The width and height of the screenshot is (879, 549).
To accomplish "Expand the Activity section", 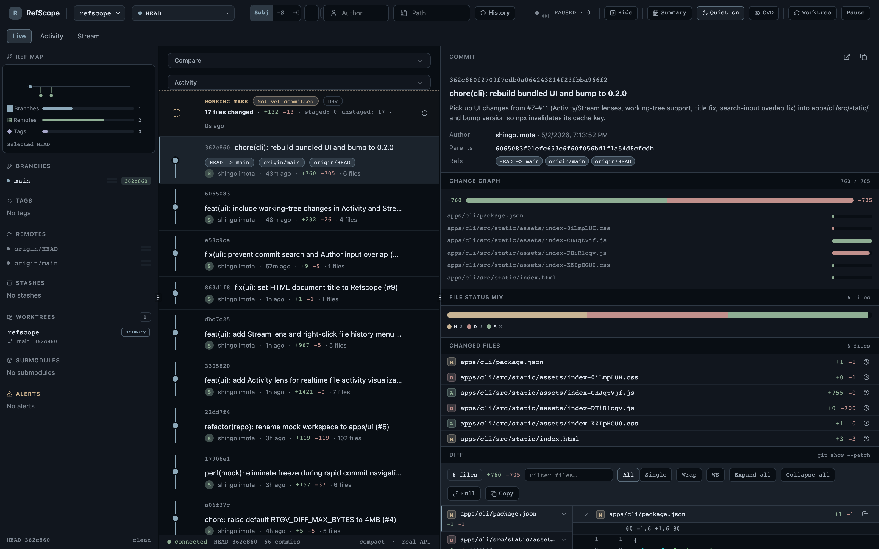I will click(299, 82).
